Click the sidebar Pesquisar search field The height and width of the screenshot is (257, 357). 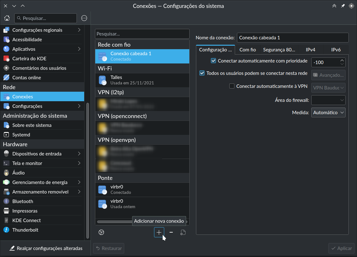(46, 18)
